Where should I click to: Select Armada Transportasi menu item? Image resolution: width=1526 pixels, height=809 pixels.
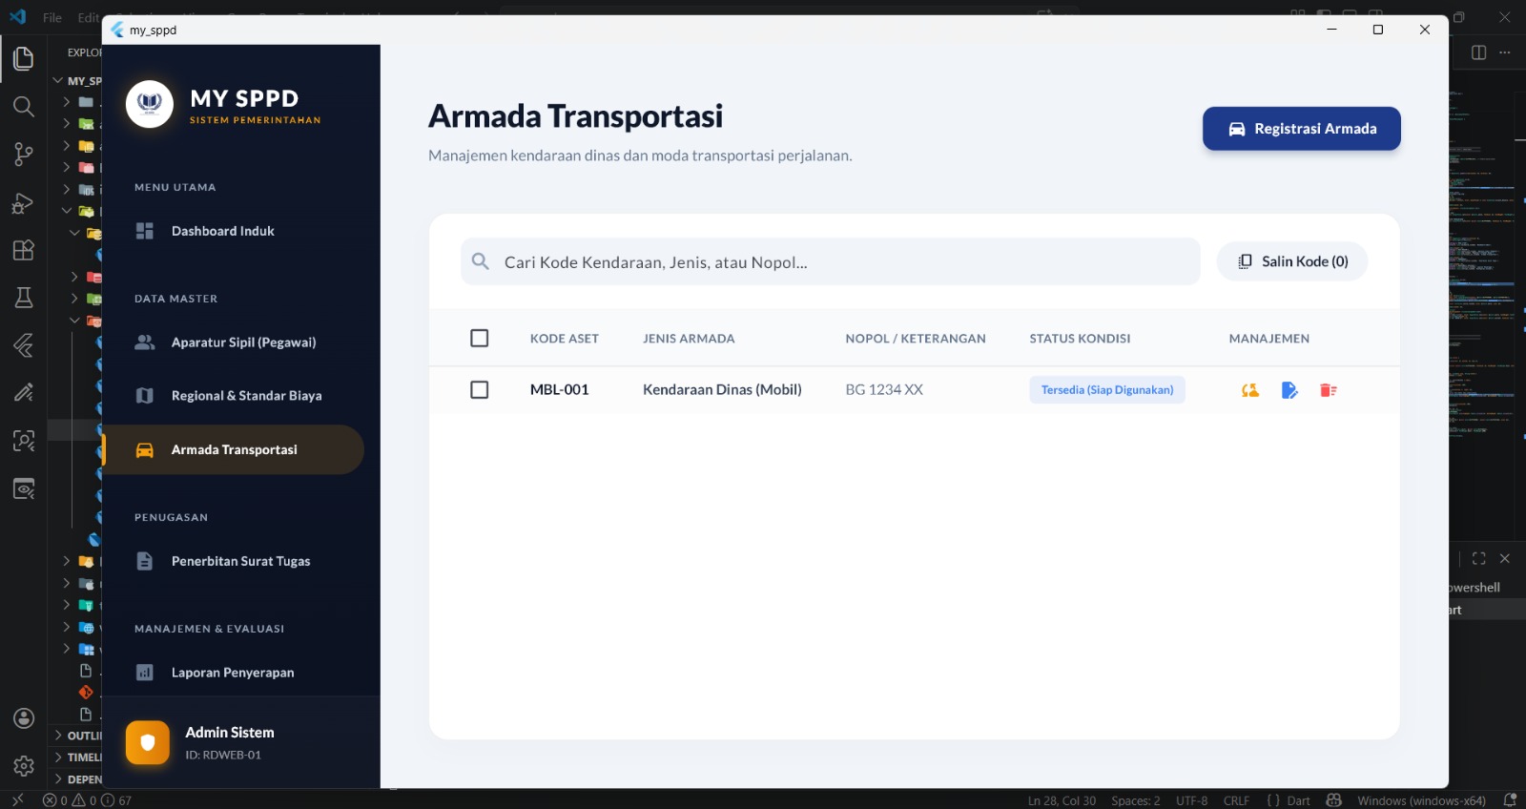click(x=233, y=449)
